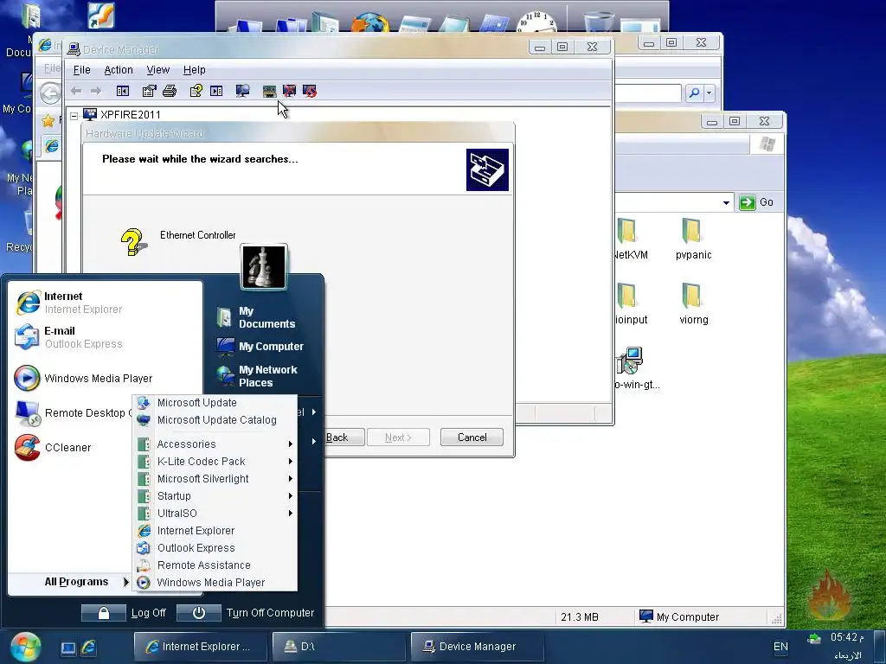Switch to Device Manager taskbar button

click(x=477, y=647)
